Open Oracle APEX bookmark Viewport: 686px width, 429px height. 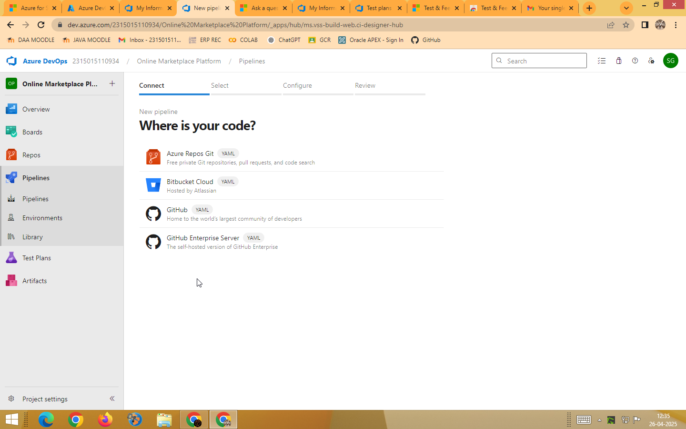(371, 40)
